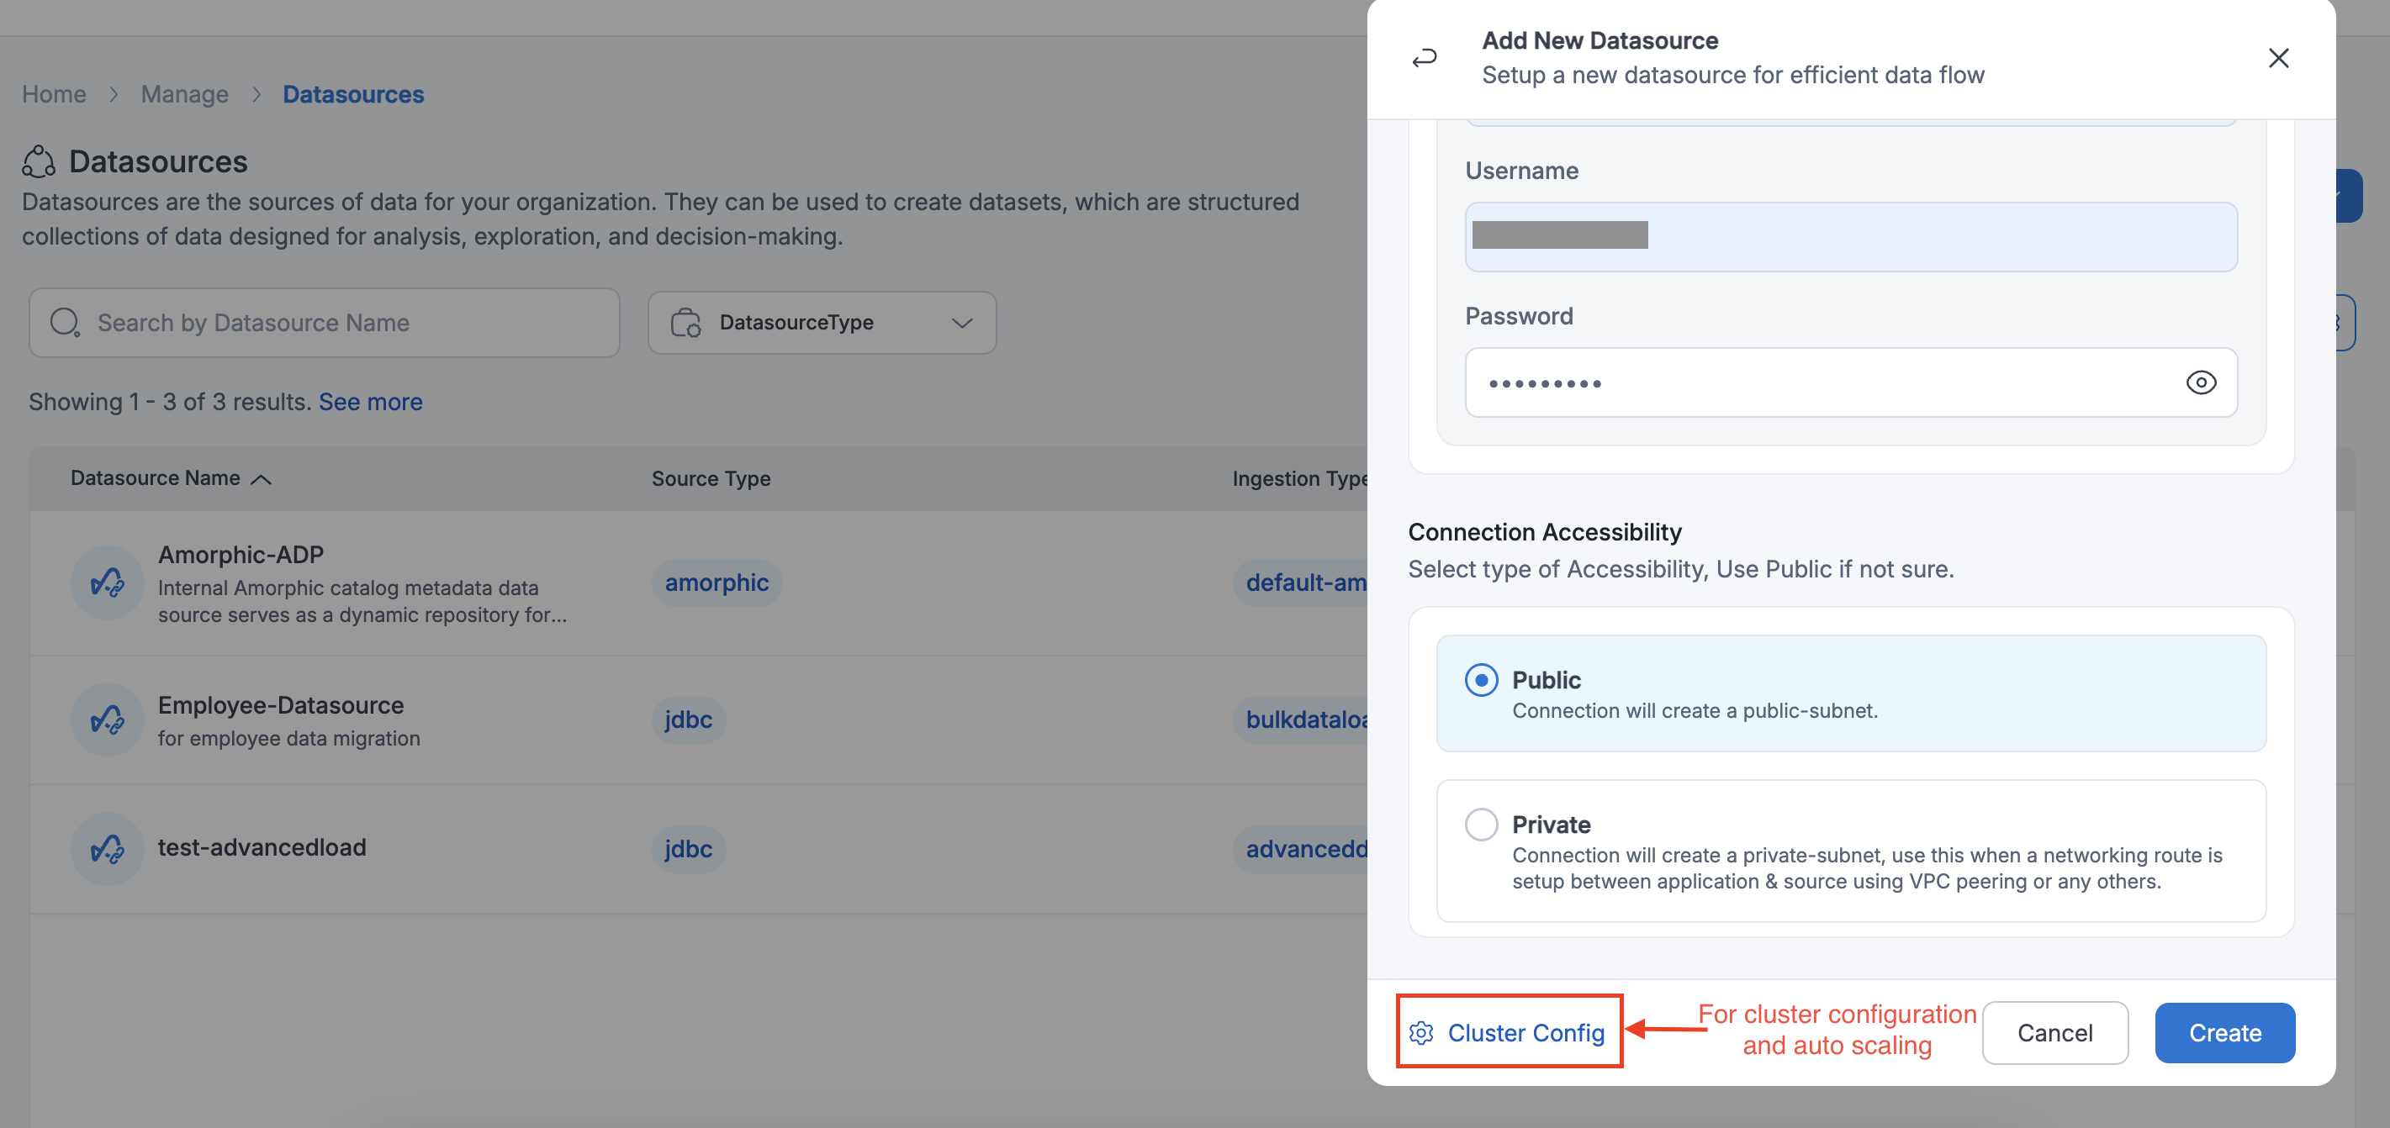
Task: Click the Manage breadcrumb
Action: coord(183,95)
